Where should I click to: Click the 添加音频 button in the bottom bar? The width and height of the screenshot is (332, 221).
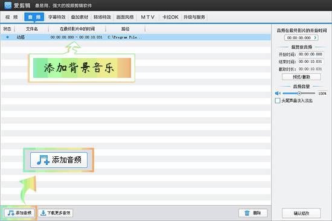tap(19, 213)
